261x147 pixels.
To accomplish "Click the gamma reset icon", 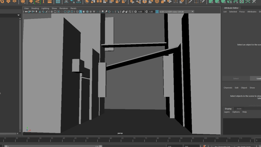I will 146,12.
